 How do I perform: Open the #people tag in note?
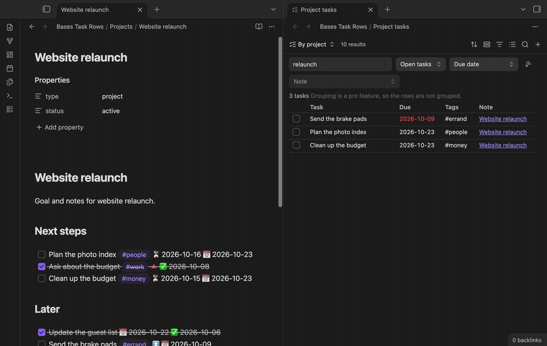coord(134,255)
